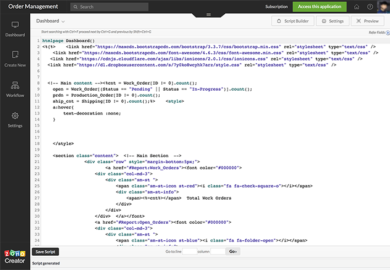Click the Order Management title
The width and height of the screenshot is (390, 270).
tap(33, 7)
